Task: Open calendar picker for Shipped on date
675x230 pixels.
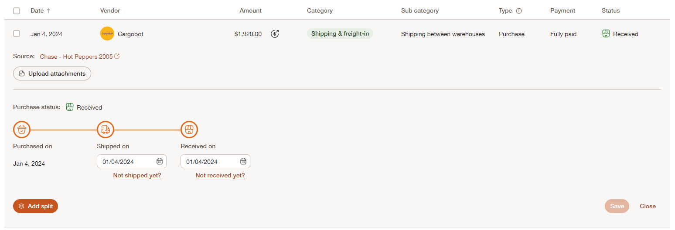Action: [160, 161]
